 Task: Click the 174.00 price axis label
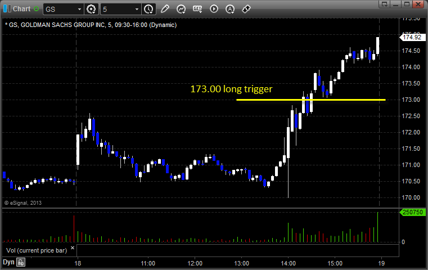411,67
